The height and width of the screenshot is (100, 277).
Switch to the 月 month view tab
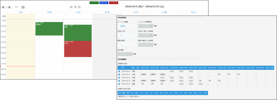pos(71,7)
